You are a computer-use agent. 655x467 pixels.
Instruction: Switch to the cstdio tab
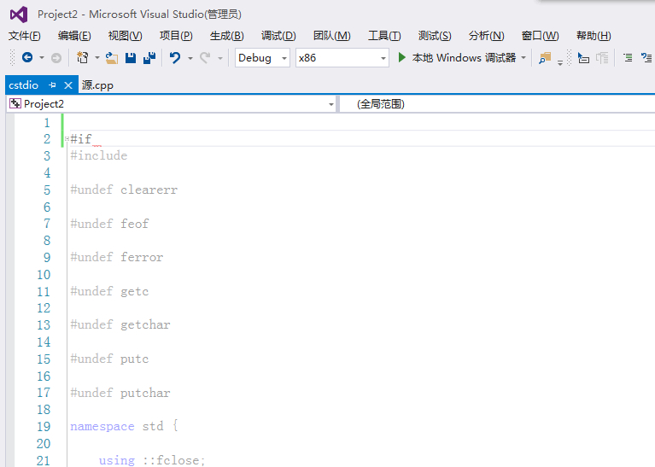tap(24, 85)
